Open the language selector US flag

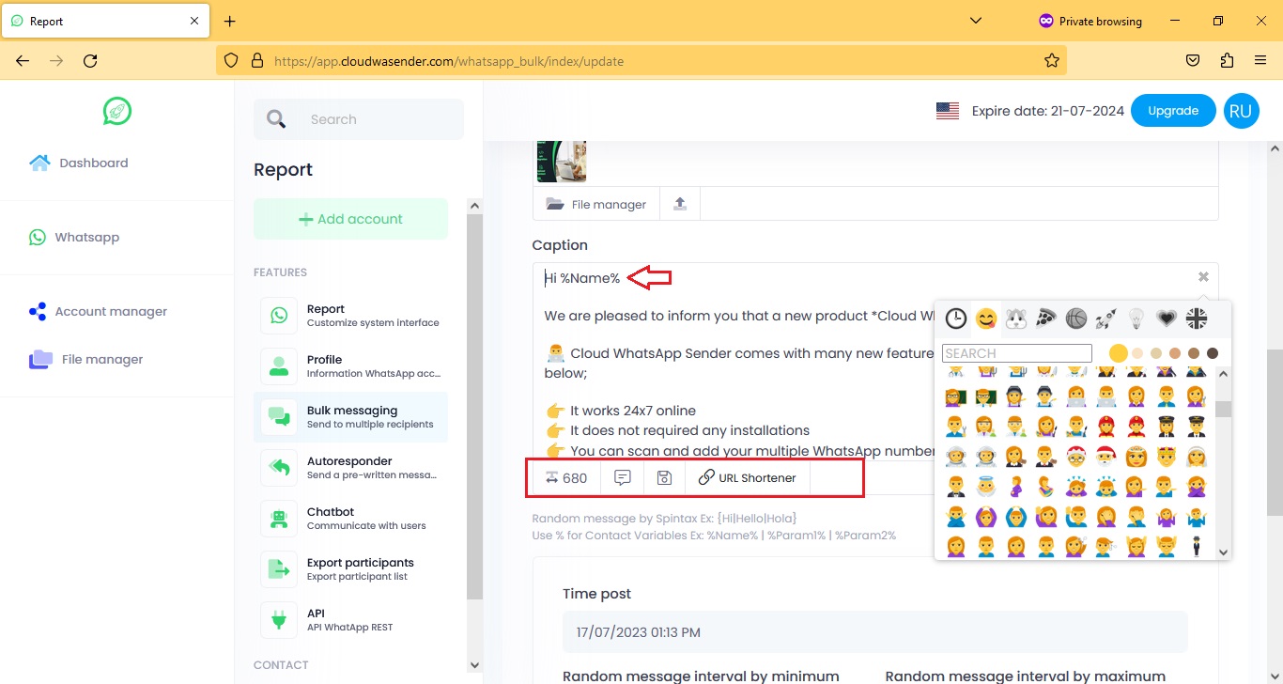pos(948,111)
